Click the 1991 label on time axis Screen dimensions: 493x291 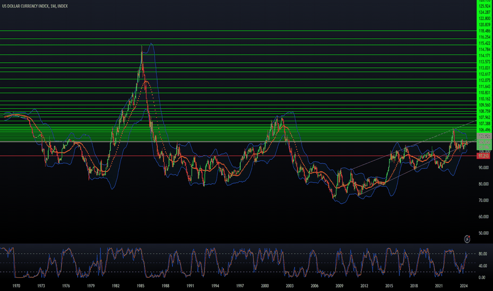point(190,286)
